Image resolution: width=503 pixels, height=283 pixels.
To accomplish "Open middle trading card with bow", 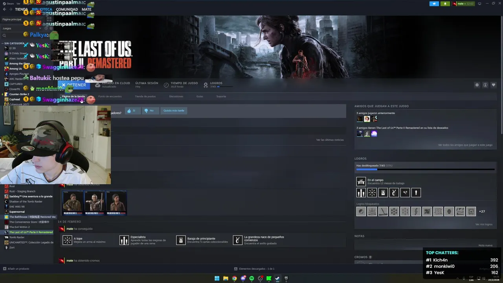I will pyautogui.click(x=95, y=203).
